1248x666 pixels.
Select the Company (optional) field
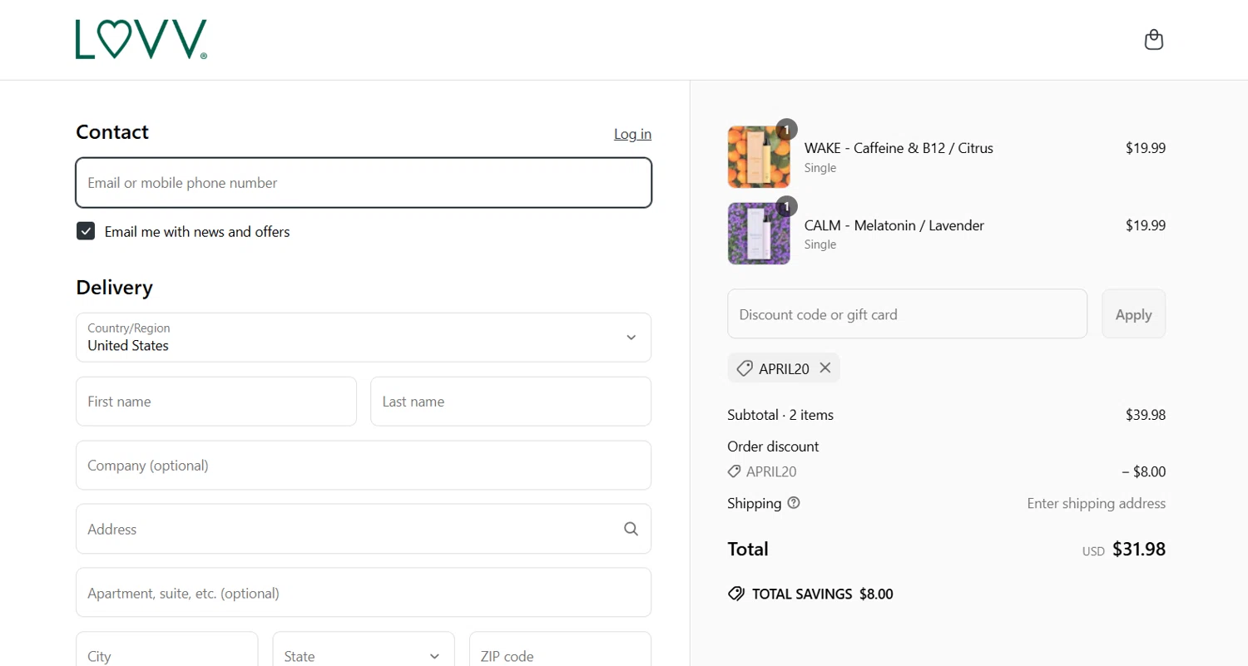[364, 466]
